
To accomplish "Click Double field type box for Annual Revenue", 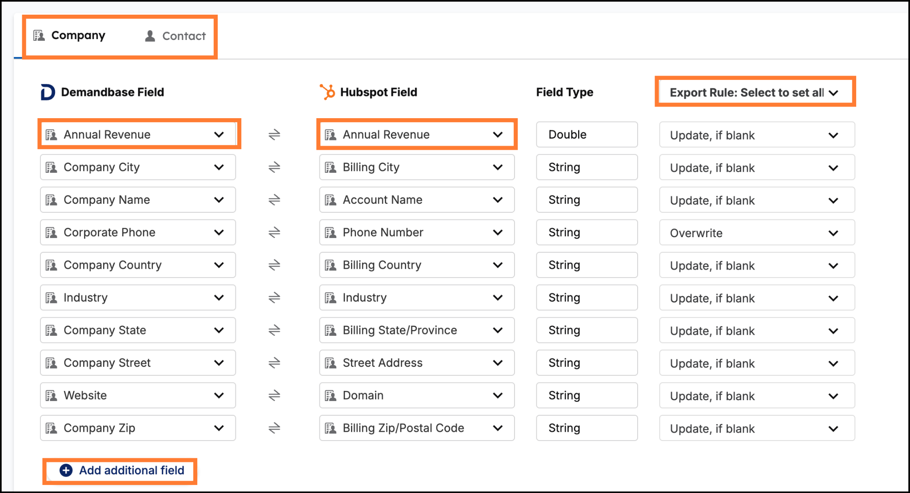I will tap(587, 134).
